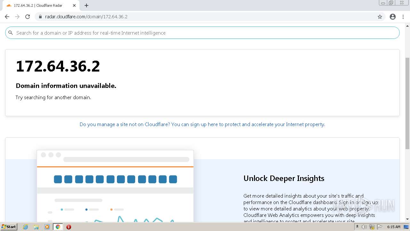This screenshot has height=231, width=410.
Task: Open Windows Explorer folder icon in taskbar
Action: point(36,227)
